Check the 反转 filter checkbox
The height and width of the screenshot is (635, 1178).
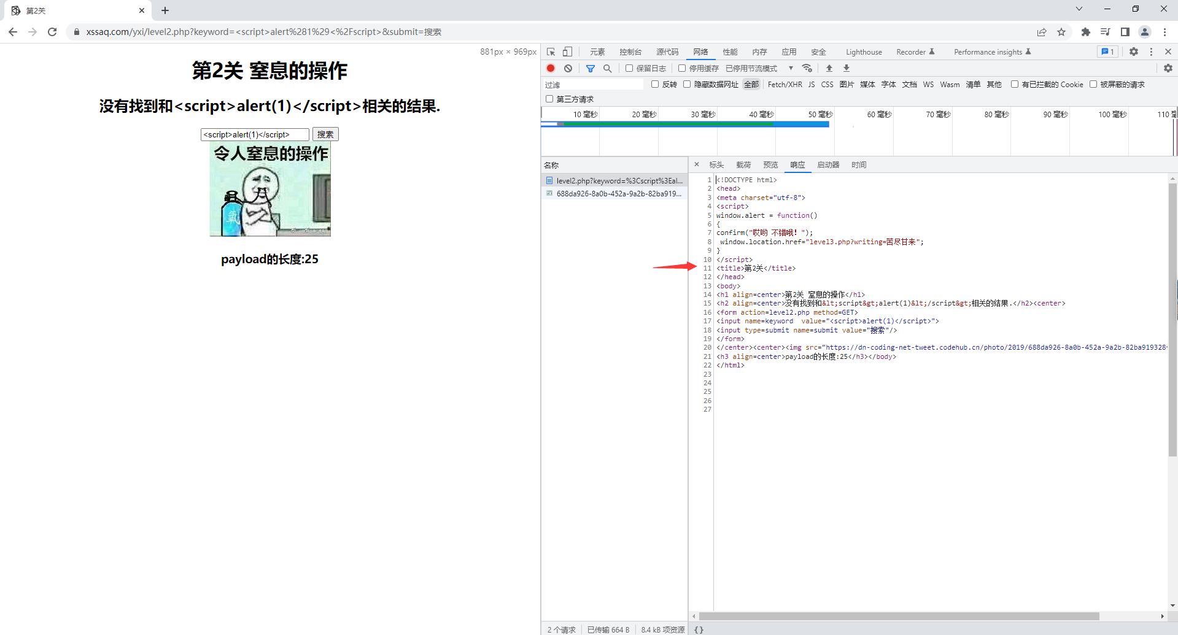(655, 84)
